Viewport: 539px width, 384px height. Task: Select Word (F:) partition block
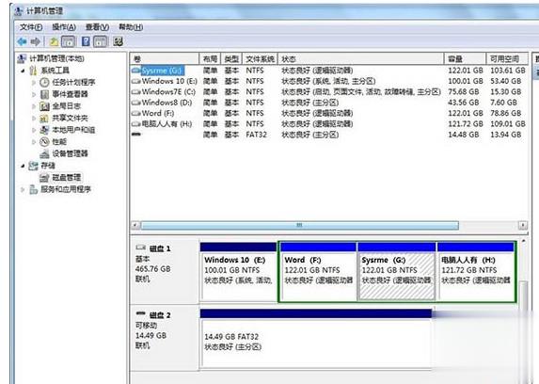click(x=318, y=272)
